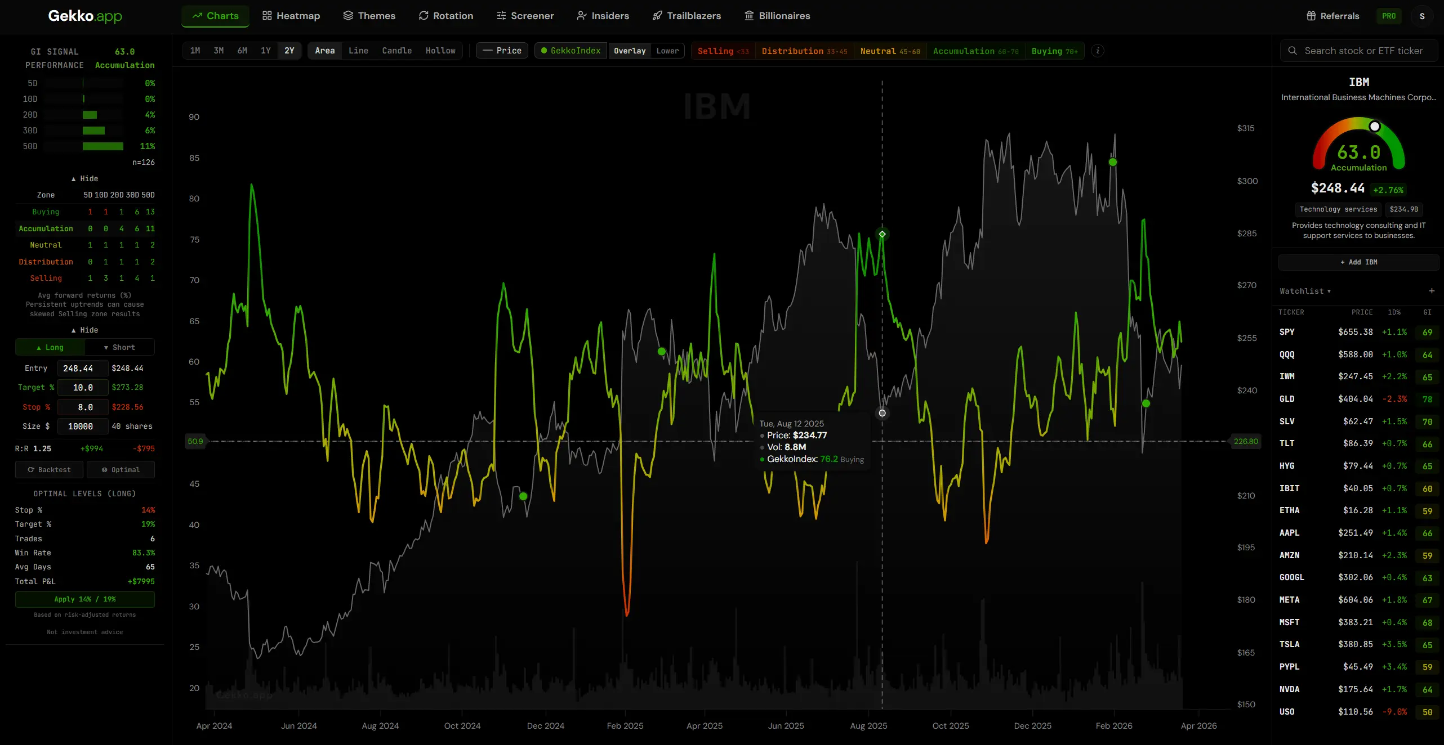Switch to the 1Y timeframe
The height and width of the screenshot is (745, 1444).
click(266, 50)
